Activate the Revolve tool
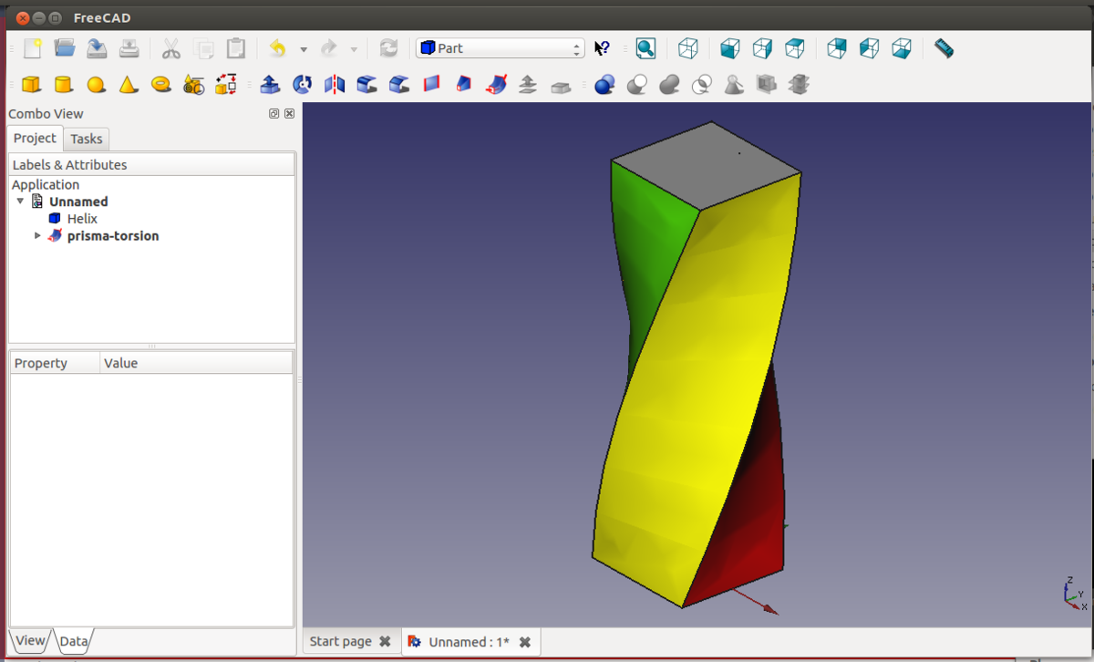The height and width of the screenshot is (662, 1094). tap(302, 85)
